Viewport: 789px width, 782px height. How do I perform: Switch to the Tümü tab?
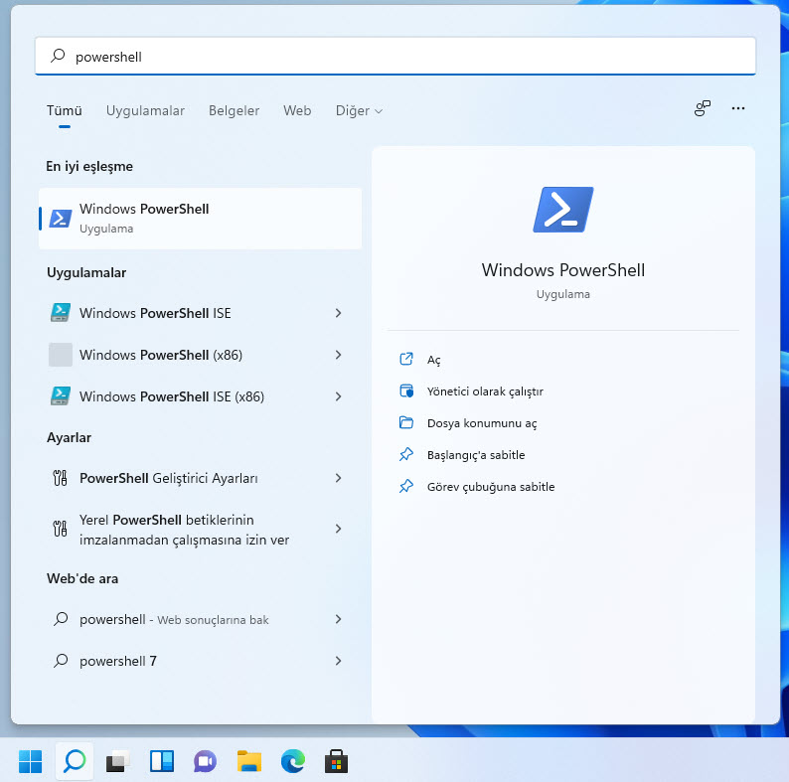[x=65, y=110]
